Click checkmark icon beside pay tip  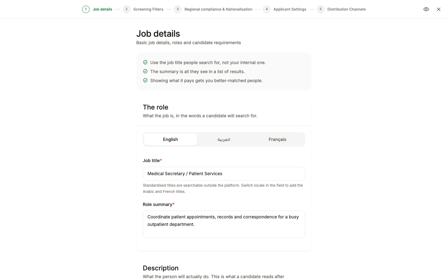[145, 80]
